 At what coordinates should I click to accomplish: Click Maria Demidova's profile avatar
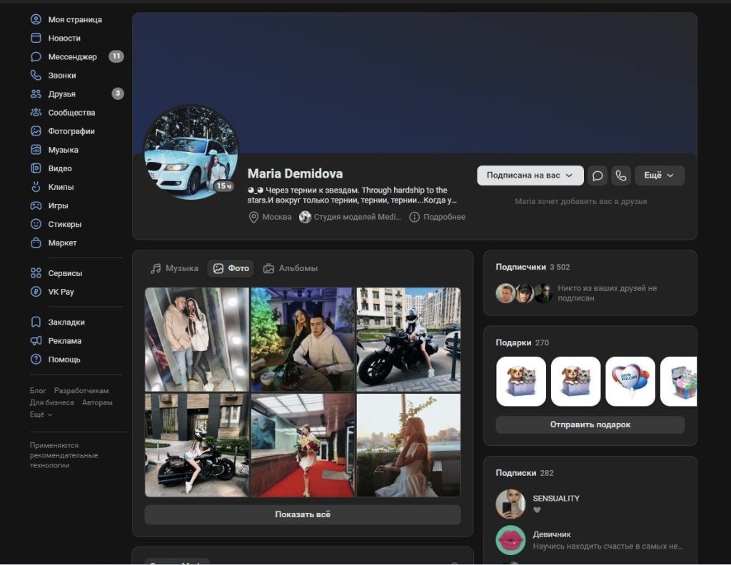(x=191, y=152)
